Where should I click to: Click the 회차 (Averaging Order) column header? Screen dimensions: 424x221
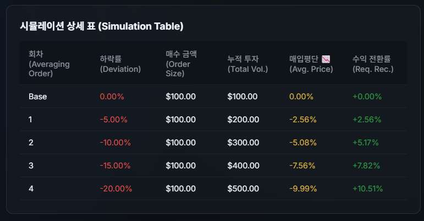48,64
